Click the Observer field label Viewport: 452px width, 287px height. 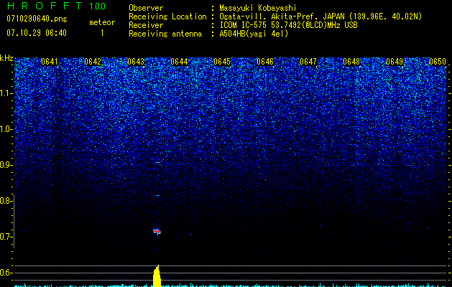click(x=146, y=8)
